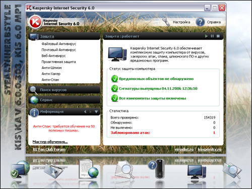Expand the Информация panel dropdown triangle
Viewport: 252px width, 189px height.
click(96, 111)
